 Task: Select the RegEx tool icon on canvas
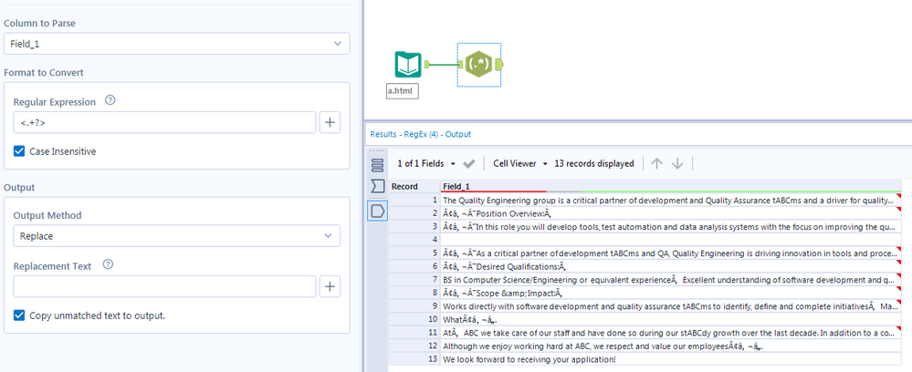[479, 64]
